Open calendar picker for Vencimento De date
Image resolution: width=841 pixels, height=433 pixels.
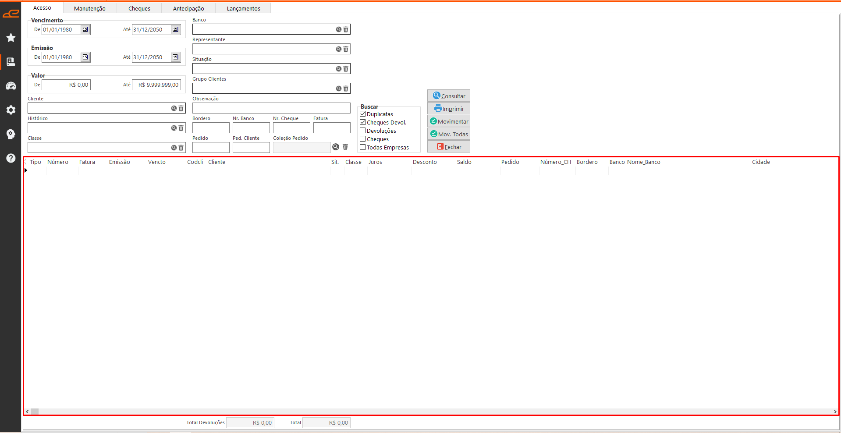[x=85, y=29]
